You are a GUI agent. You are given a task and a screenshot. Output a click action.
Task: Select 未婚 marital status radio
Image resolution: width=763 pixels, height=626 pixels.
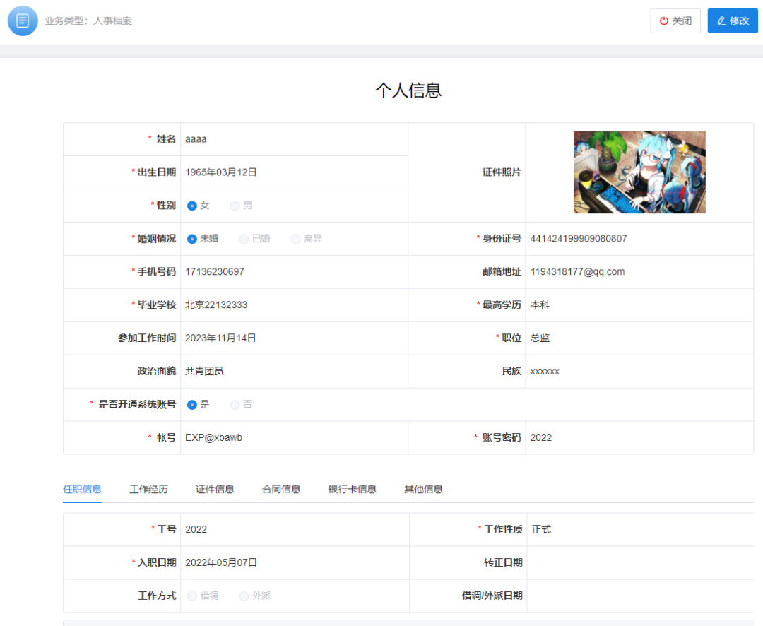click(x=192, y=239)
